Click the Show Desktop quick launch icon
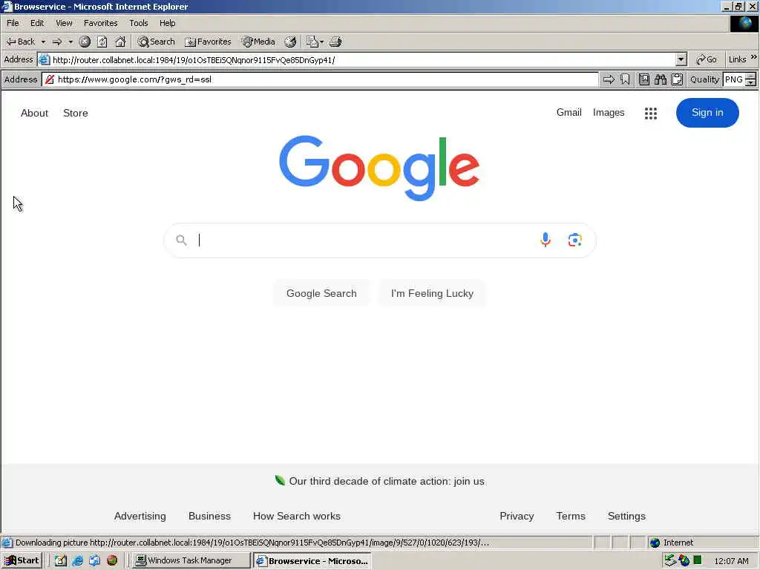 click(x=61, y=561)
